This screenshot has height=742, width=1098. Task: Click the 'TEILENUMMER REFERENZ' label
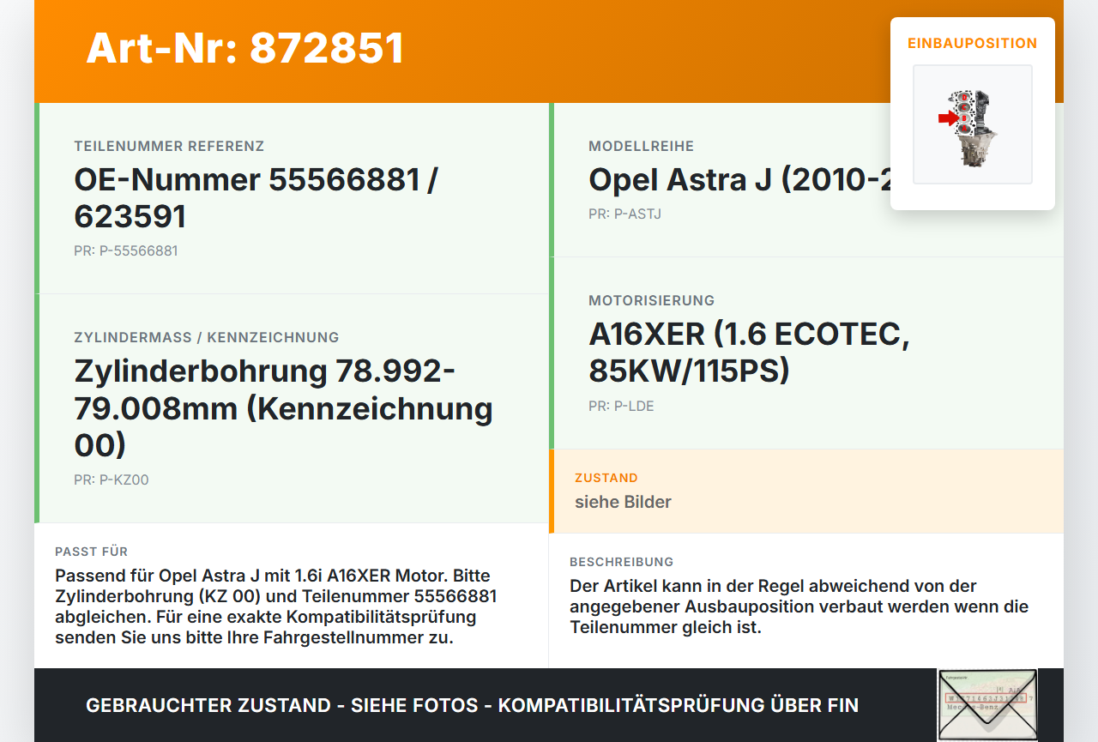point(169,147)
